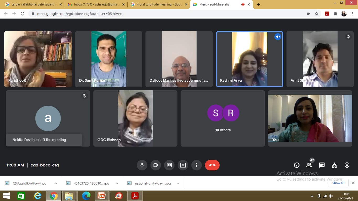Click the camera permission icon in the address bar
358x201 pixels.
click(308, 14)
